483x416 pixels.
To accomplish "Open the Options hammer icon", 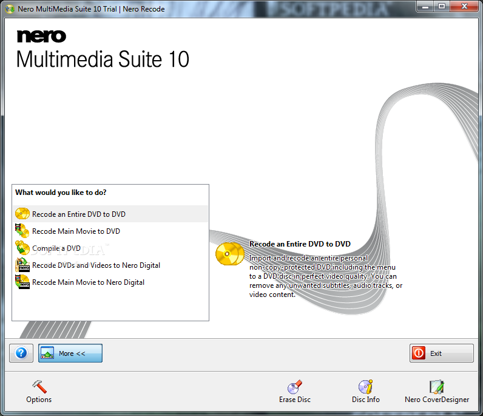I will tap(39, 387).
